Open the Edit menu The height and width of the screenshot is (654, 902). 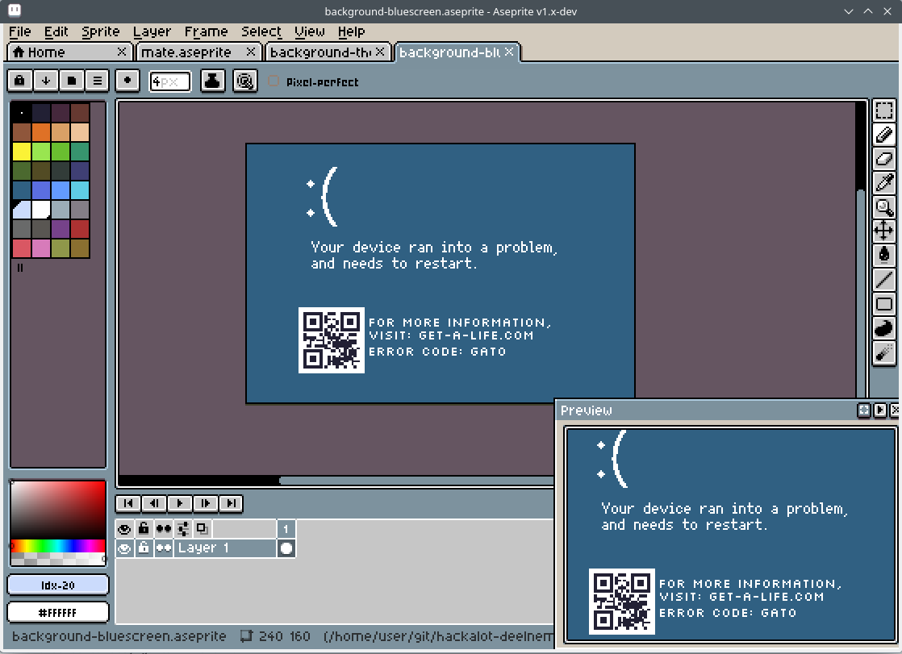(x=56, y=31)
